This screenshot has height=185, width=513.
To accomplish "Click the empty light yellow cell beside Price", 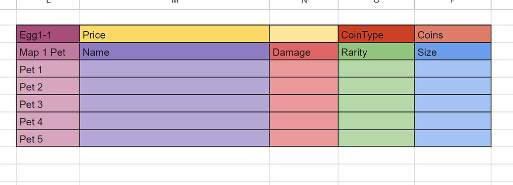I will pos(304,34).
